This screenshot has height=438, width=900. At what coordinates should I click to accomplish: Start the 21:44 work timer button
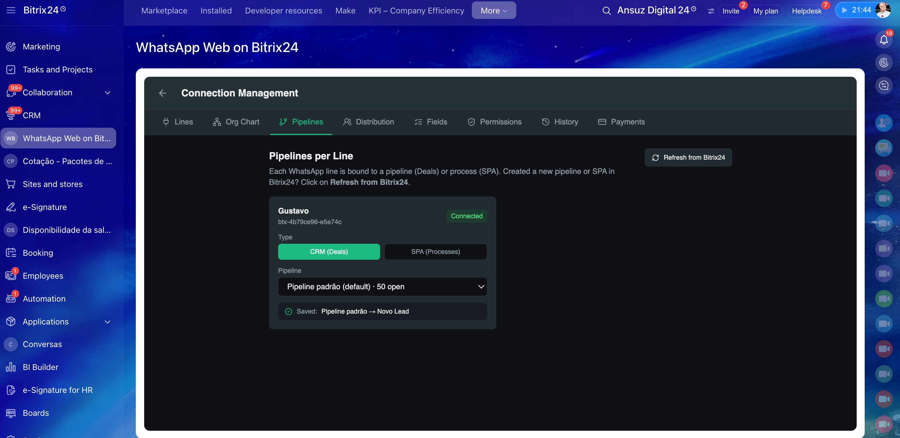(856, 10)
